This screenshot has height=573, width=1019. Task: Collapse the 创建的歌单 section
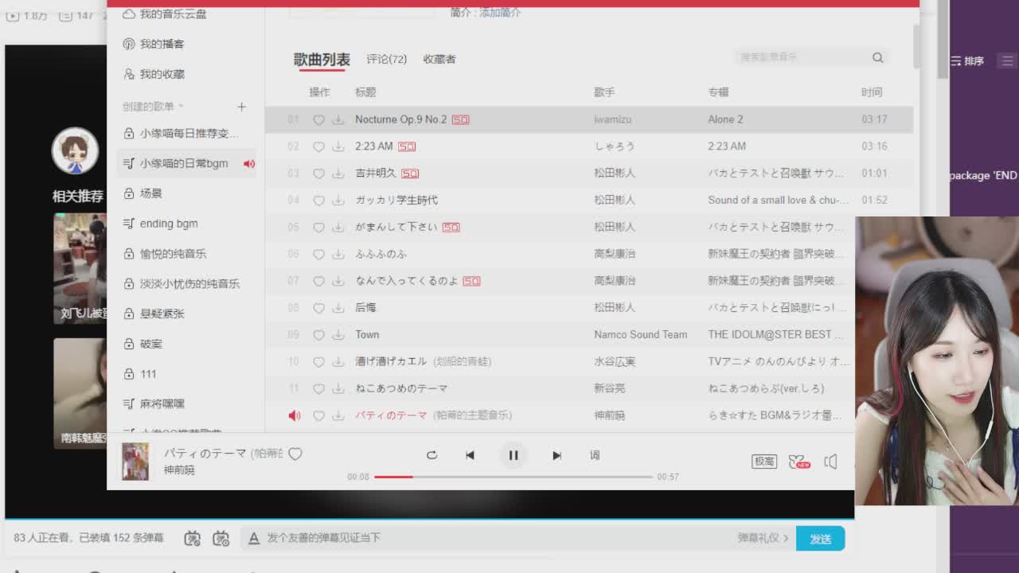pos(181,107)
